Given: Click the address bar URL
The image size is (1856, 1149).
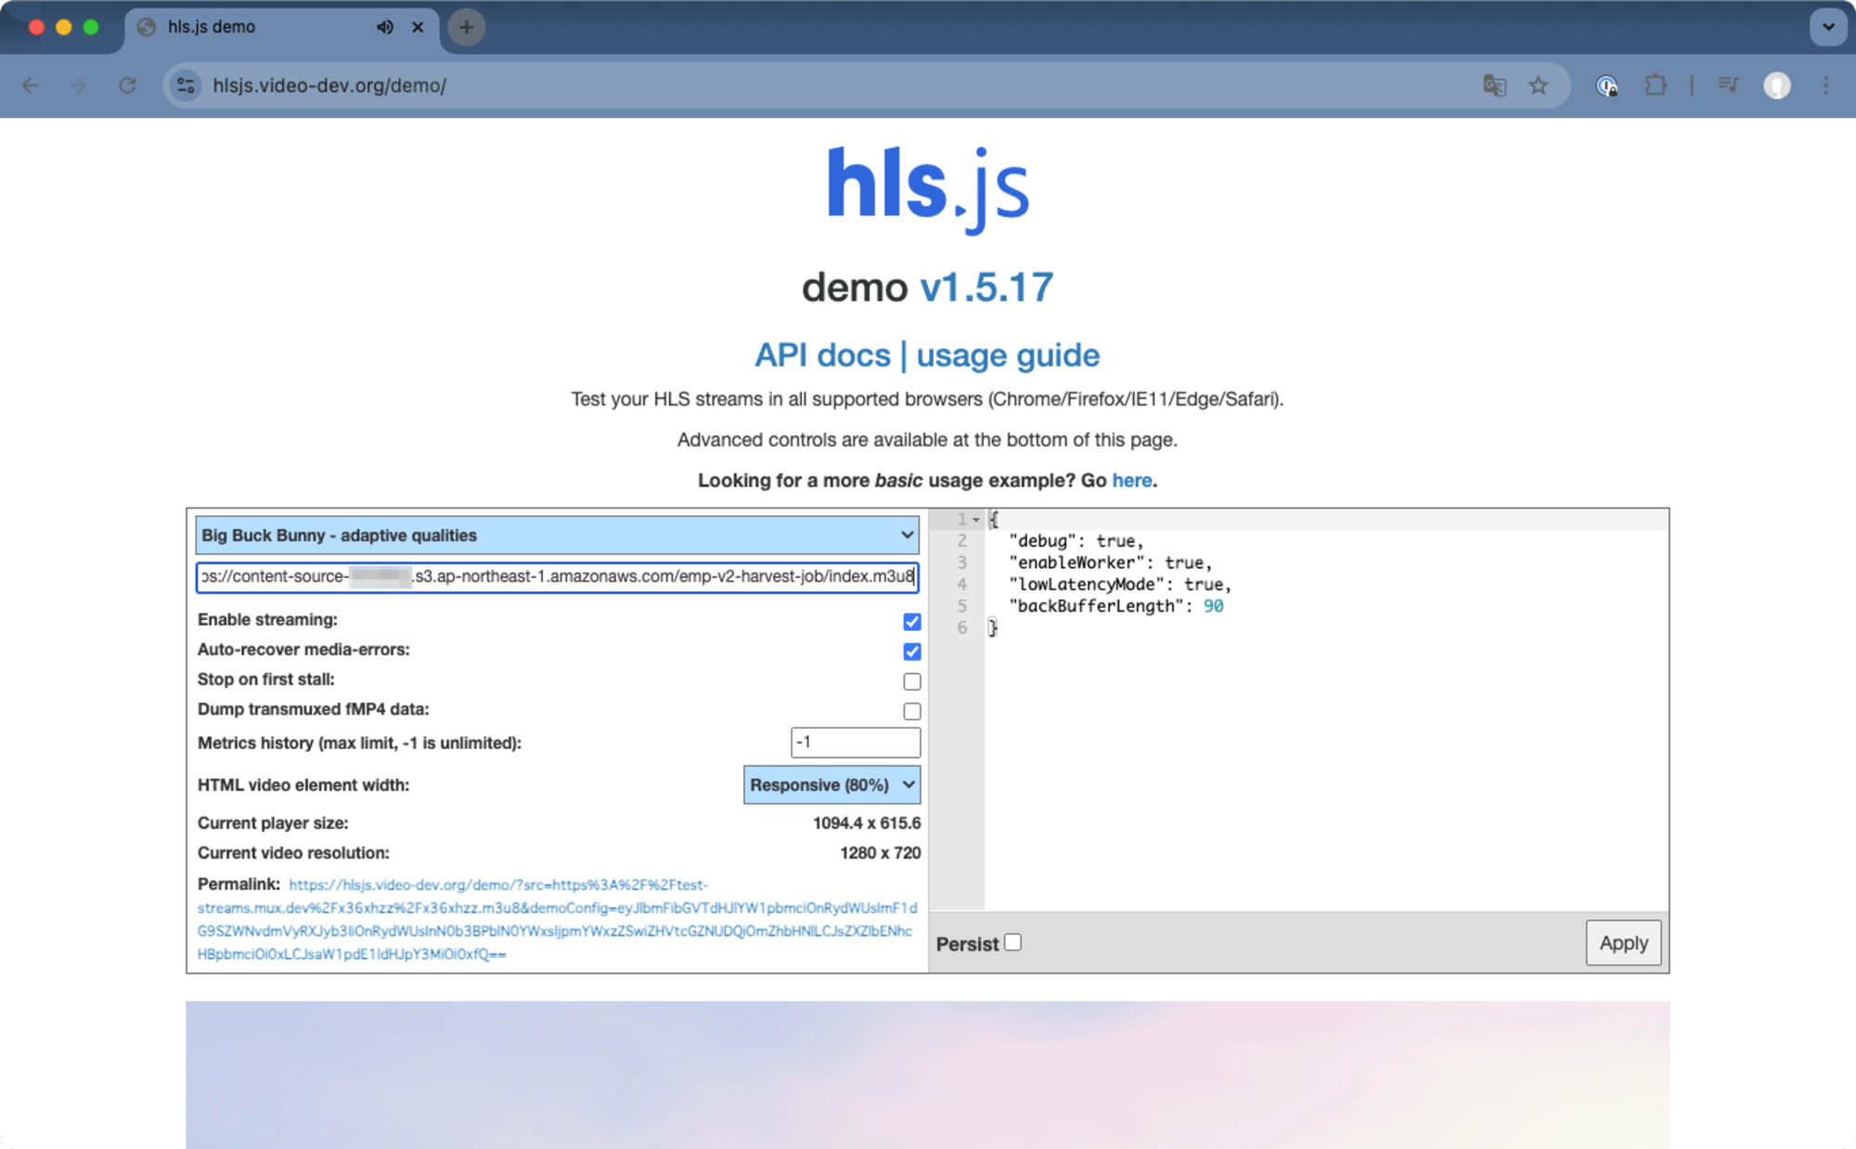Looking at the screenshot, I should pos(329,85).
